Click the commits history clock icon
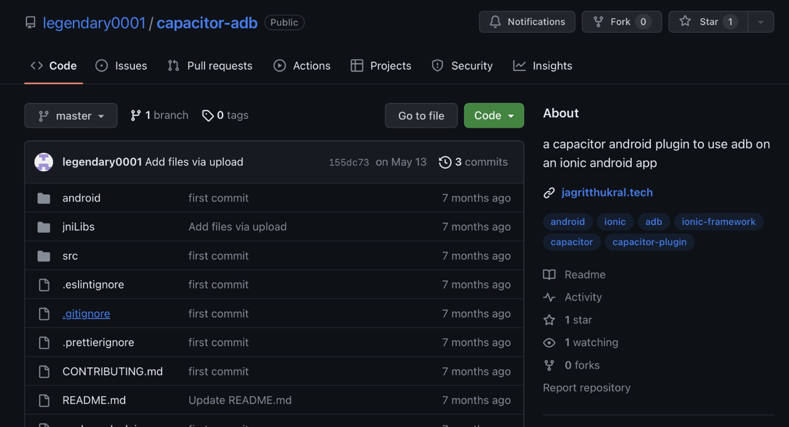789x427 pixels. pyautogui.click(x=445, y=162)
